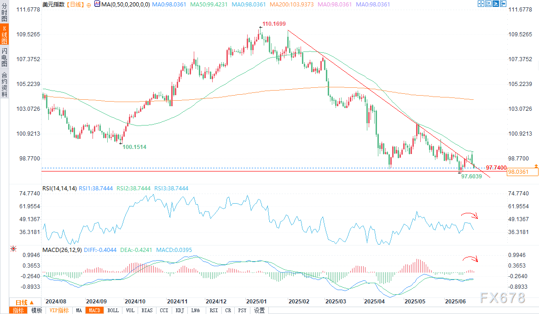
Task: Click the 2024/08 date on time axis
Action: (56, 302)
